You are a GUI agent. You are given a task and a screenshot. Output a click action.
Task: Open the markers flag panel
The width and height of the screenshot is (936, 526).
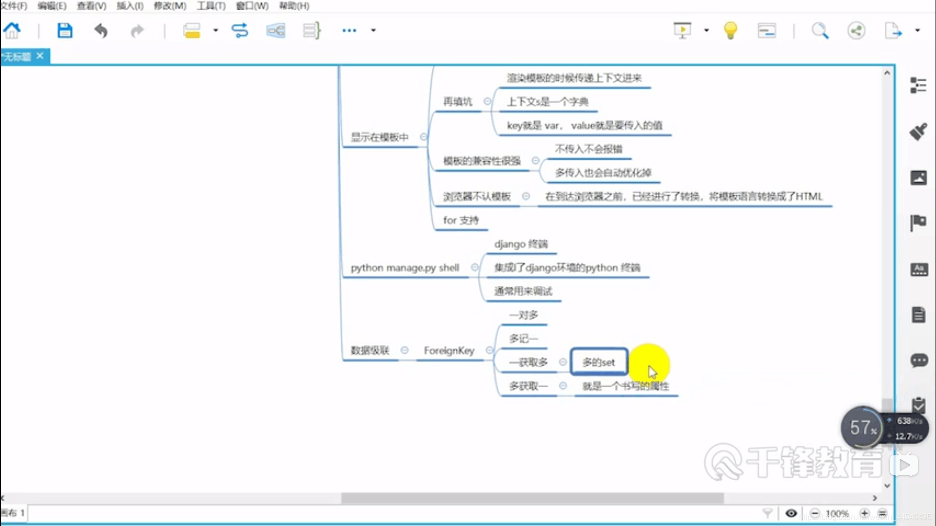(x=918, y=223)
